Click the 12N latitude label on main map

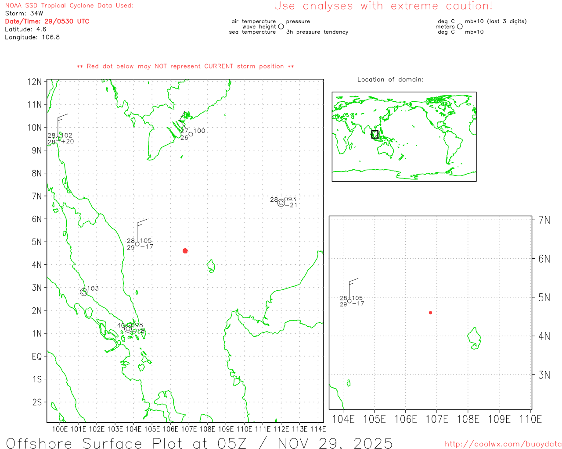[x=35, y=82]
